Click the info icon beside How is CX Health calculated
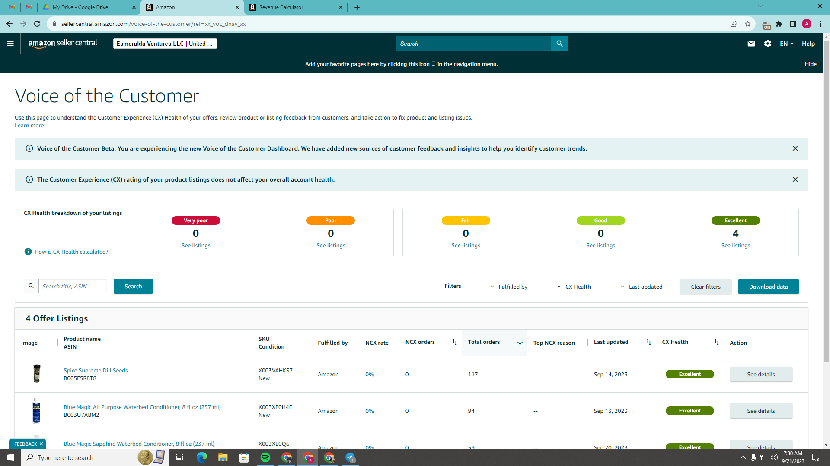This screenshot has height=466, width=830. [x=28, y=252]
